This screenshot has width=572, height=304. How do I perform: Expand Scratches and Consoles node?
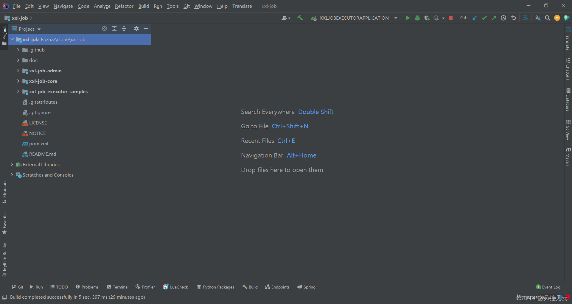coord(12,175)
